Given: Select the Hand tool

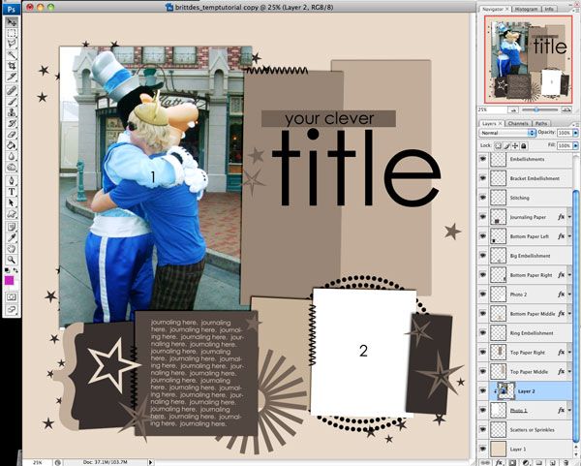Looking at the screenshot, I should (x=12, y=249).
